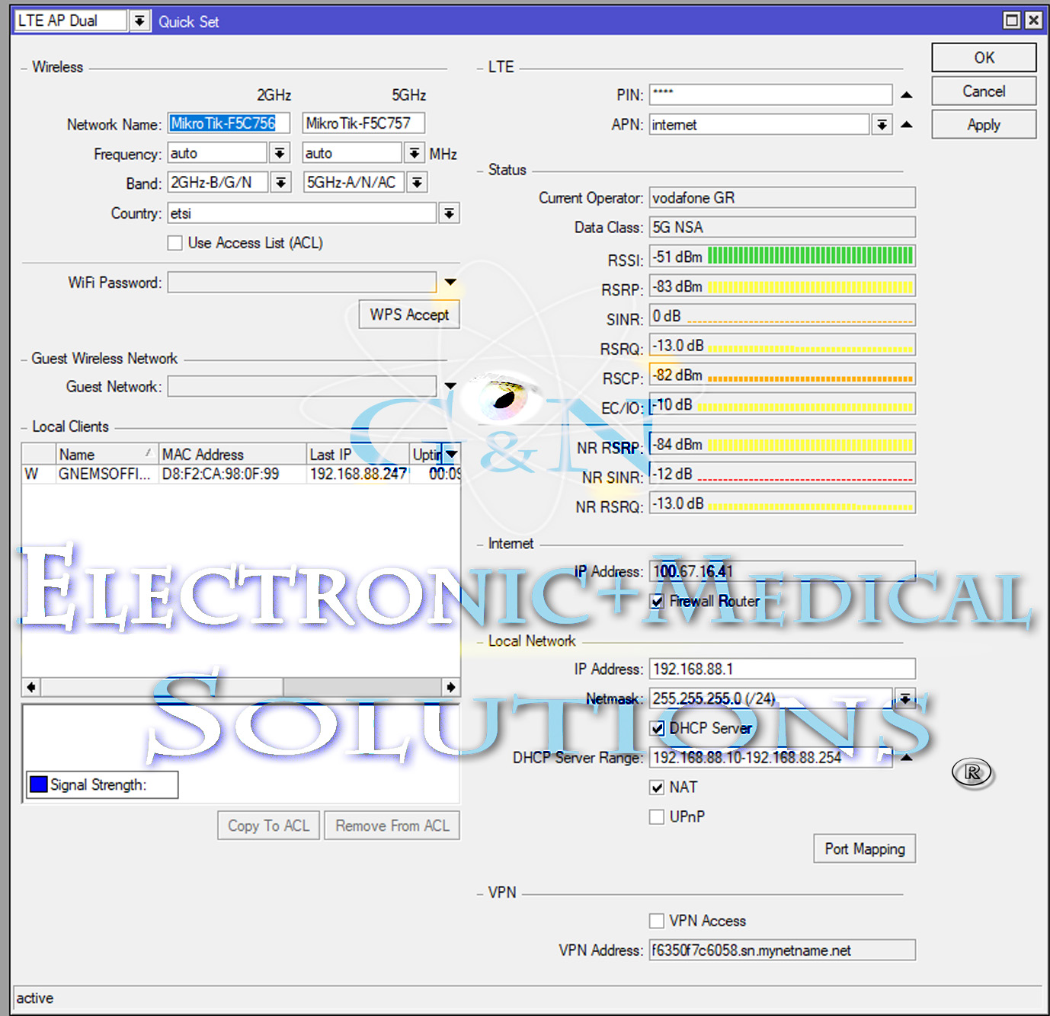Viewport: 1050px width, 1016px height.
Task: Toggle the Firewall Router checkbox
Action: [x=657, y=602]
